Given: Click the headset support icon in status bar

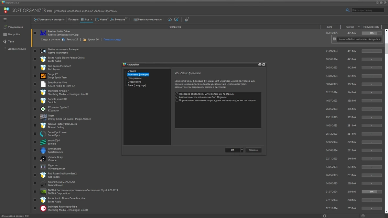Looking at the screenshot, I should click(x=324, y=216).
